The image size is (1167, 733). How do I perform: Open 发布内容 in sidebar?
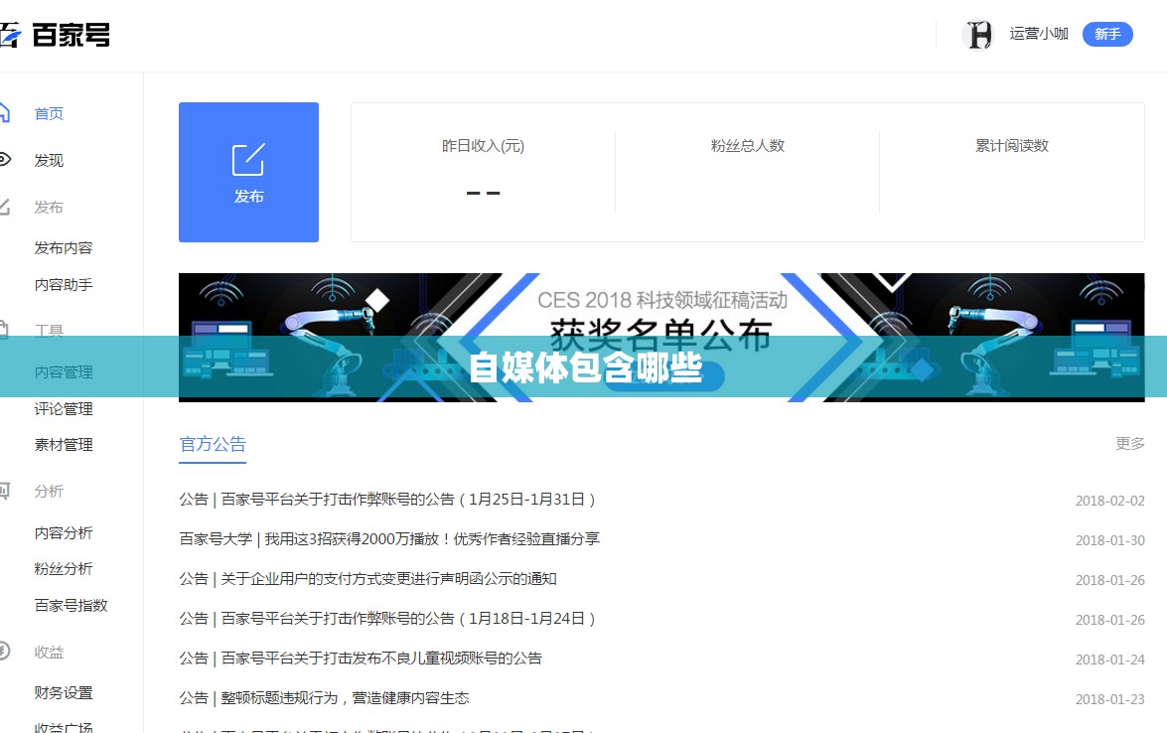[x=64, y=247]
